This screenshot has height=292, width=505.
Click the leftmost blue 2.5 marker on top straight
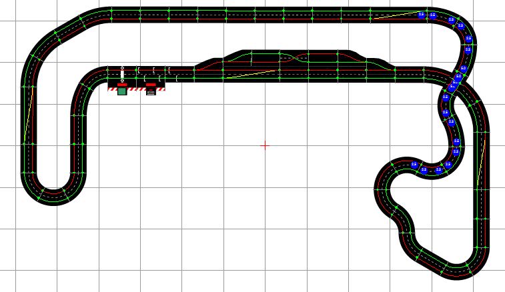click(421, 15)
